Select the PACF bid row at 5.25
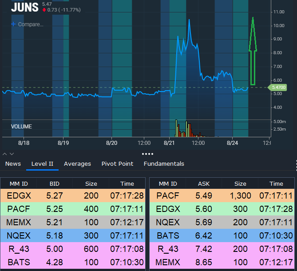Image resolution: width=297 pixels, height=271 pixels. pos(73,209)
